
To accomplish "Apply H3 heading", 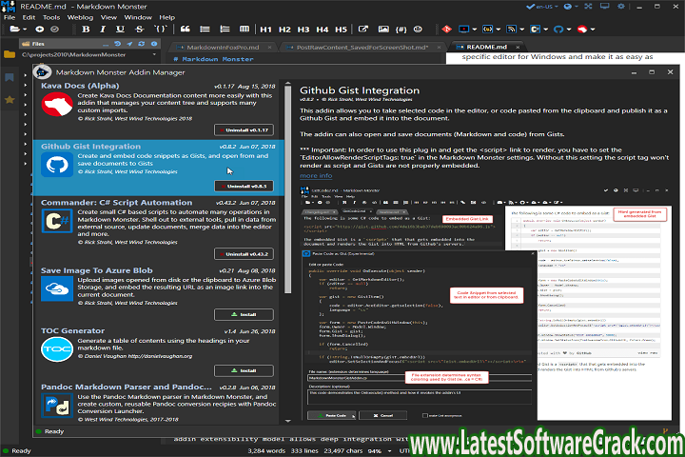I will coord(303,30).
